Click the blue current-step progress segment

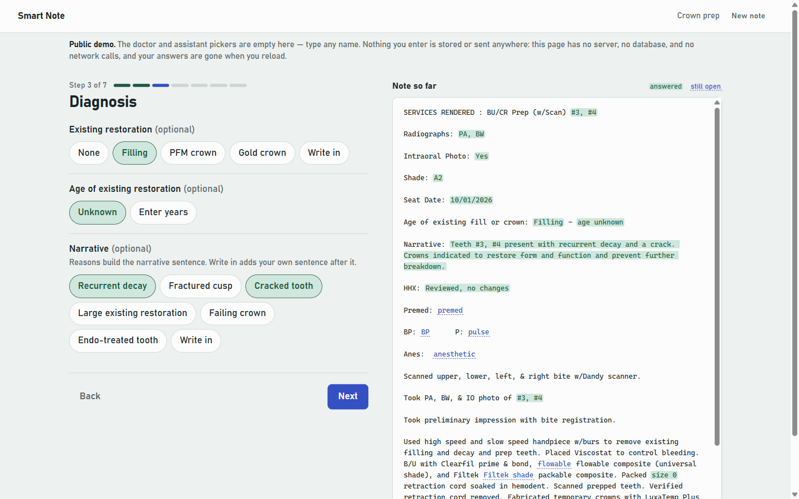pyautogui.click(x=160, y=85)
